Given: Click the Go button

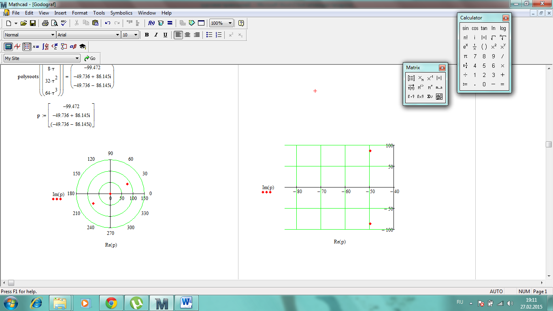Looking at the screenshot, I should (90, 58).
